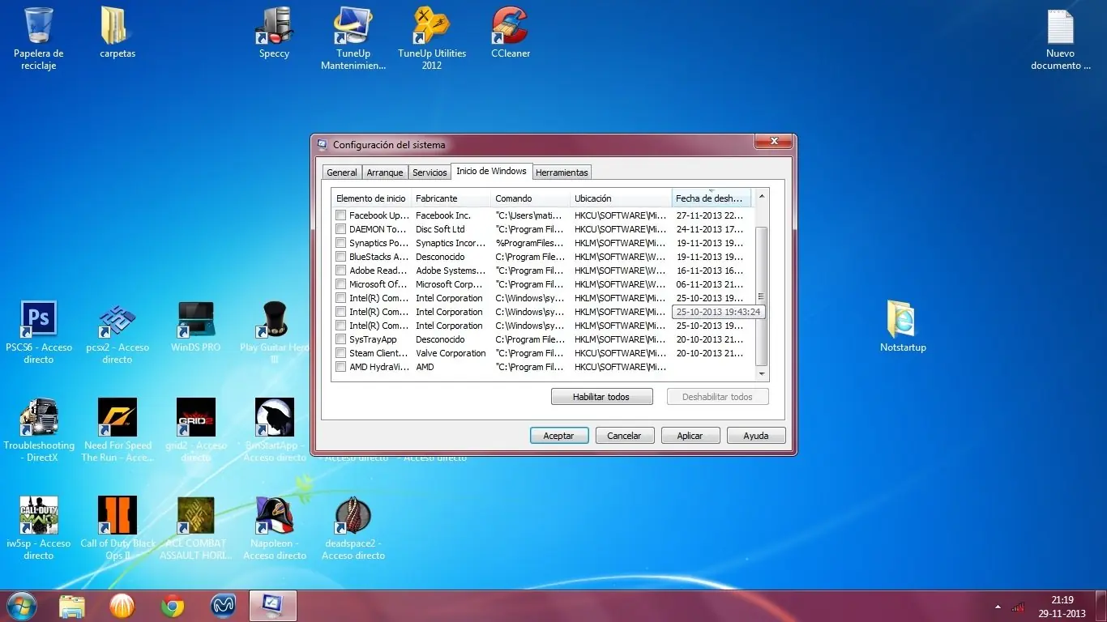Select the Nuevo documento text file icon
This screenshot has width=1107, height=622.
(1060, 39)
